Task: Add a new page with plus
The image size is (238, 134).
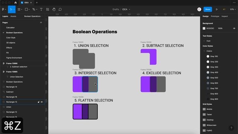Action: point(41,22)
